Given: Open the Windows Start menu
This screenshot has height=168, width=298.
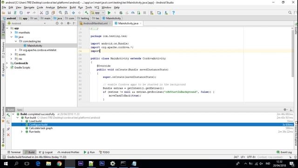Looking at the screenshot, I should pyautogui.click(x=6, y=164).
